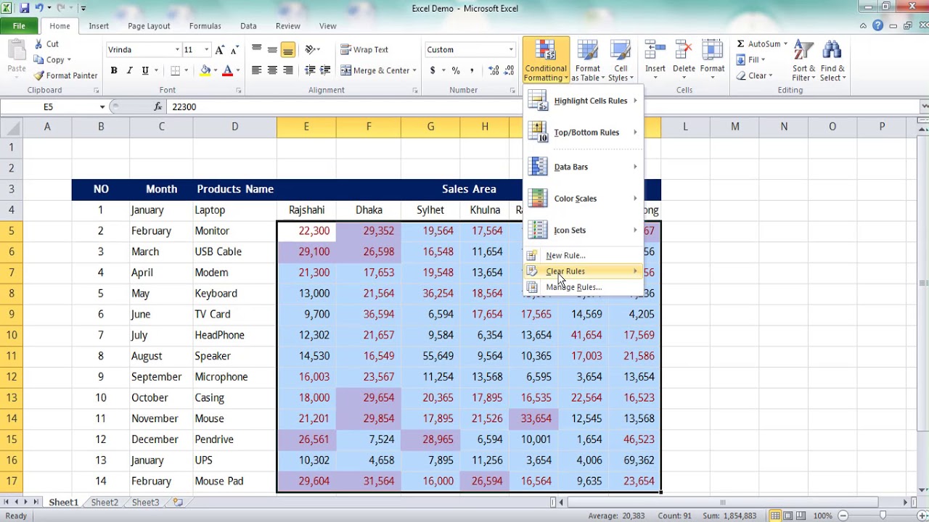This screenshot has height=522, width=929.
Task: Select Manage Rules menu item
Action: click(584, 287)
